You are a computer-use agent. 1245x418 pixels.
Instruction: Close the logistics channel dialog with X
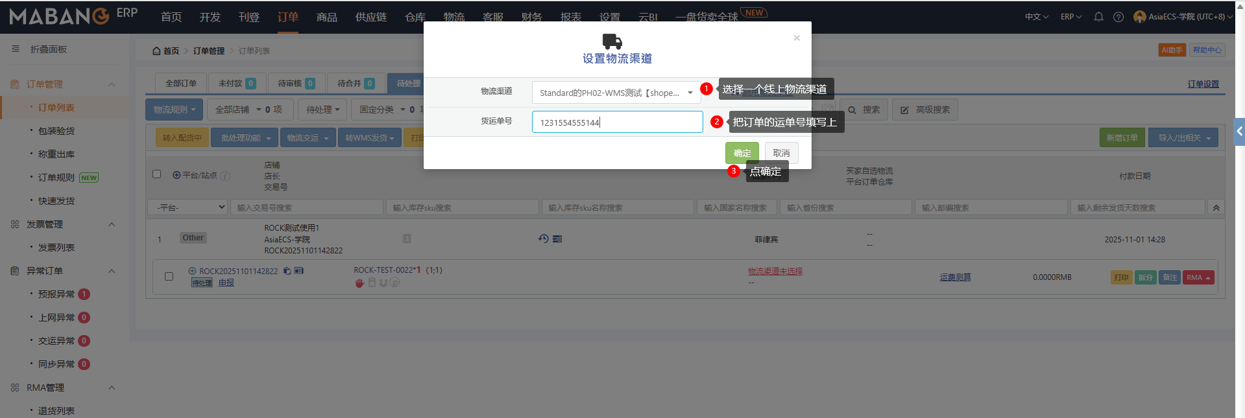tap(797, 38)
